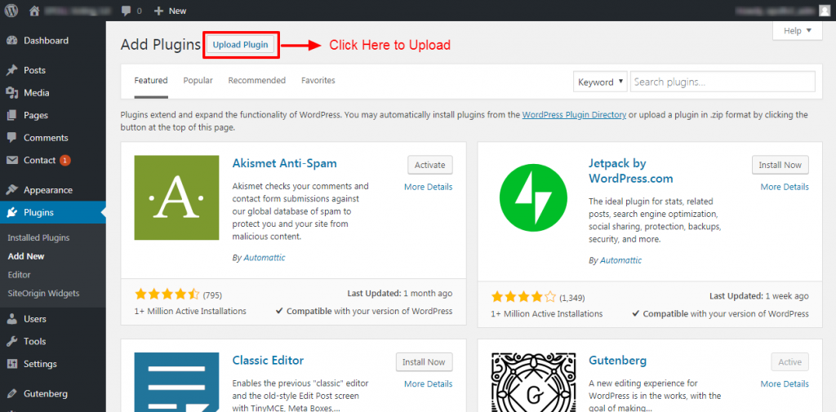This screenshot has height=412, width=836.
Task: Click the Users icon in sidebar
Action: tap(11, 319)
